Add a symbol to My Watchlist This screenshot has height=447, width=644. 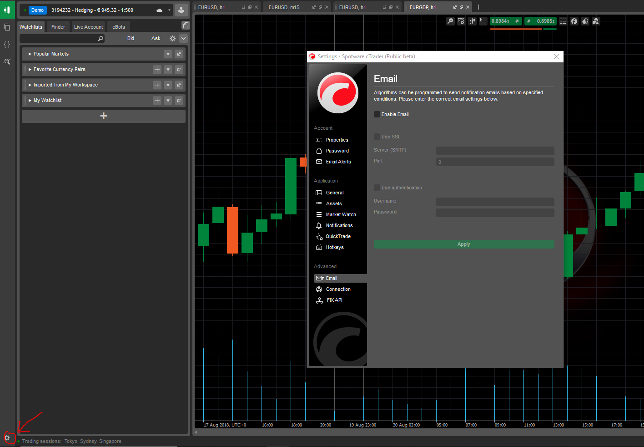point(157,101)
